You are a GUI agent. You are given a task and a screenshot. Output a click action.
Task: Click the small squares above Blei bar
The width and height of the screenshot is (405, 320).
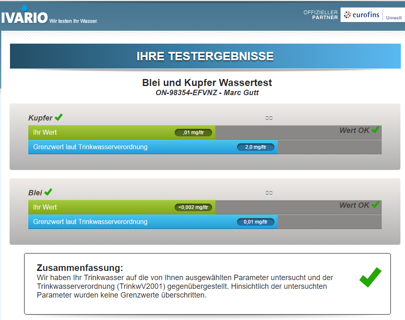(269, 193)
